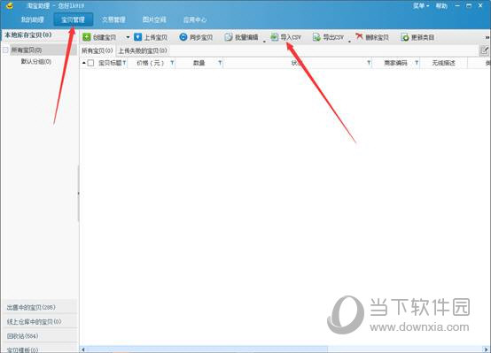Click the 创建宝贝 green plus icon

tap(87, 37)
